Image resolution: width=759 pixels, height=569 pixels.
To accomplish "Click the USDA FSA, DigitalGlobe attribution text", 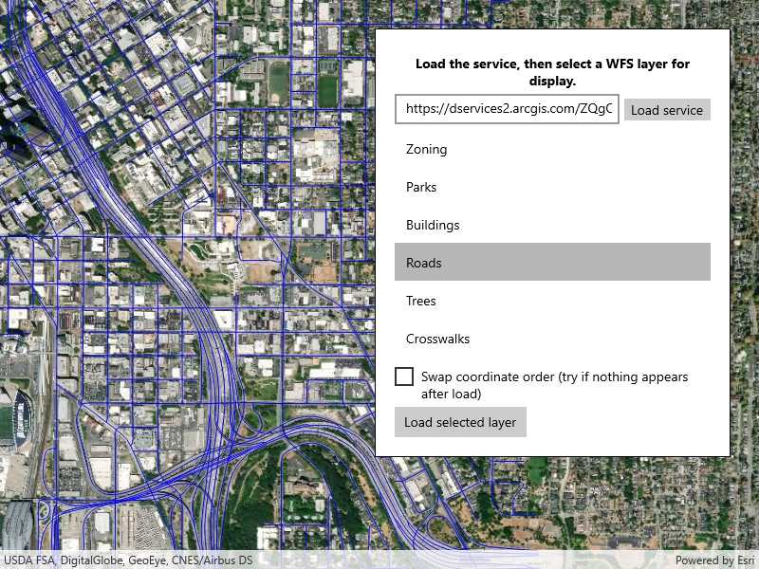I will click(x=127, y=560).
